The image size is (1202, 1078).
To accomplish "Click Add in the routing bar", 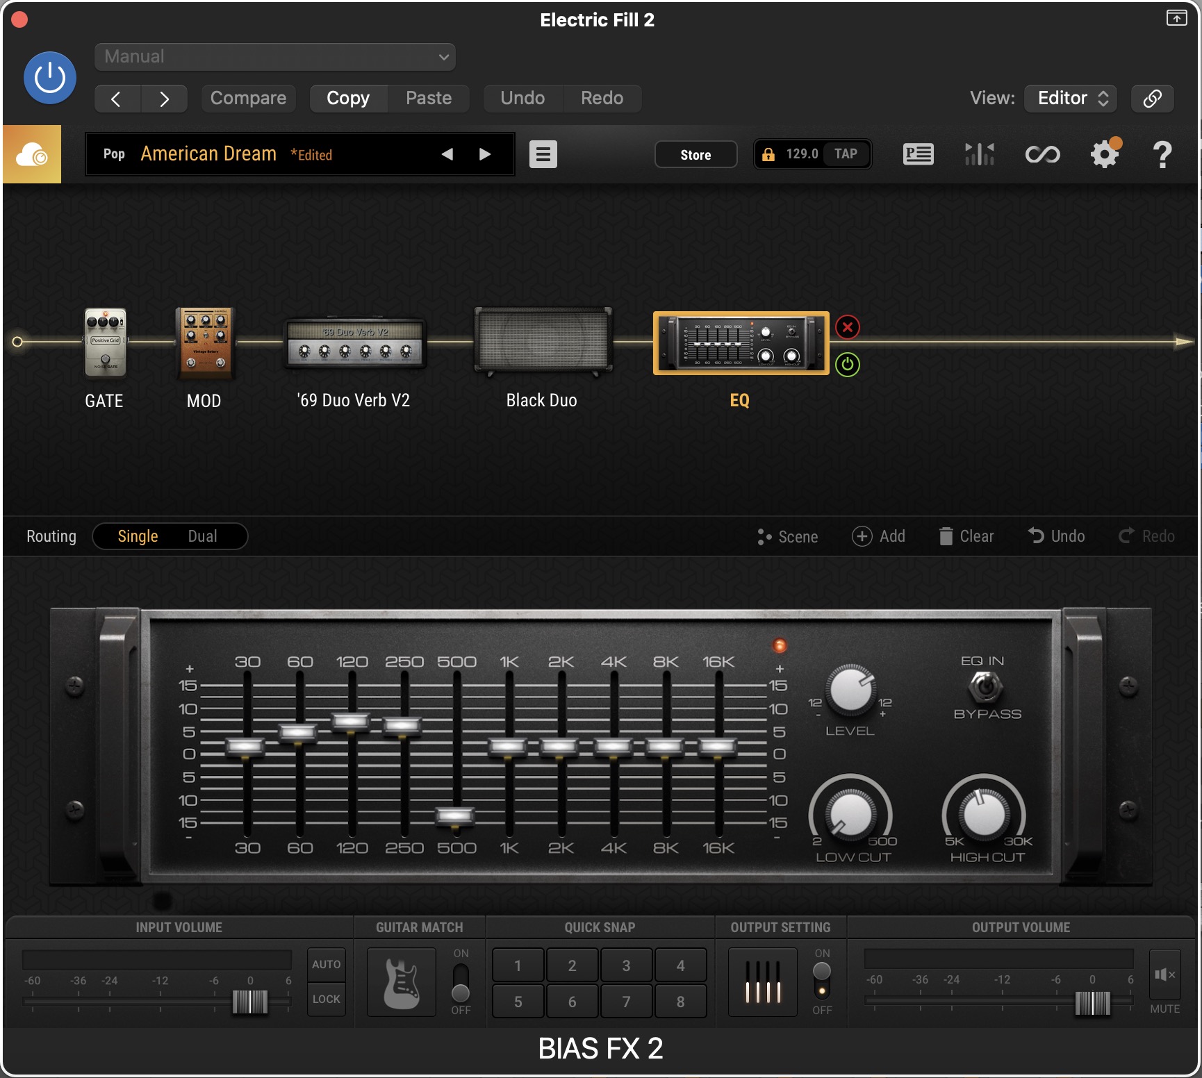I will (879, 536).
